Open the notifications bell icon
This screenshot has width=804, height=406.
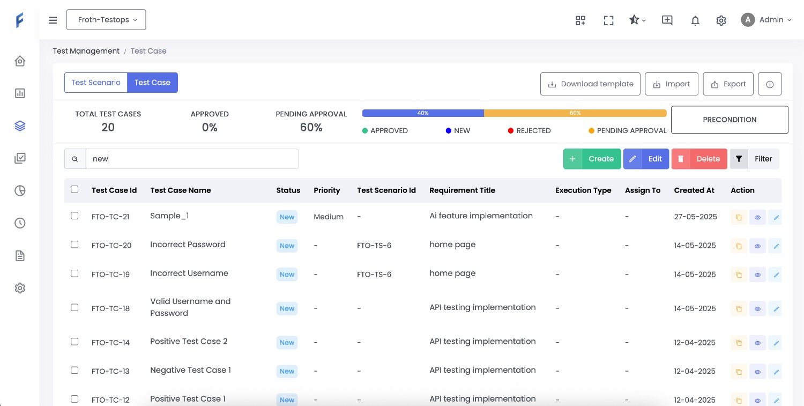pyautogui.click(x=695, y=20)
